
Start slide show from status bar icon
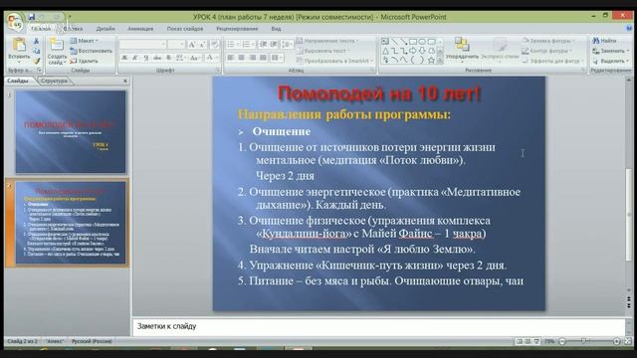pyautogui.click(x=536, y=341)
